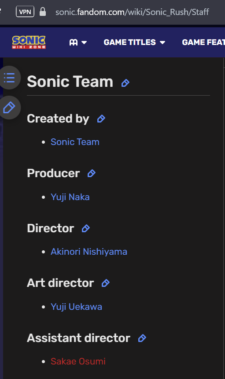Edit the Producer section
225x379 pixels.
[92, 173]
